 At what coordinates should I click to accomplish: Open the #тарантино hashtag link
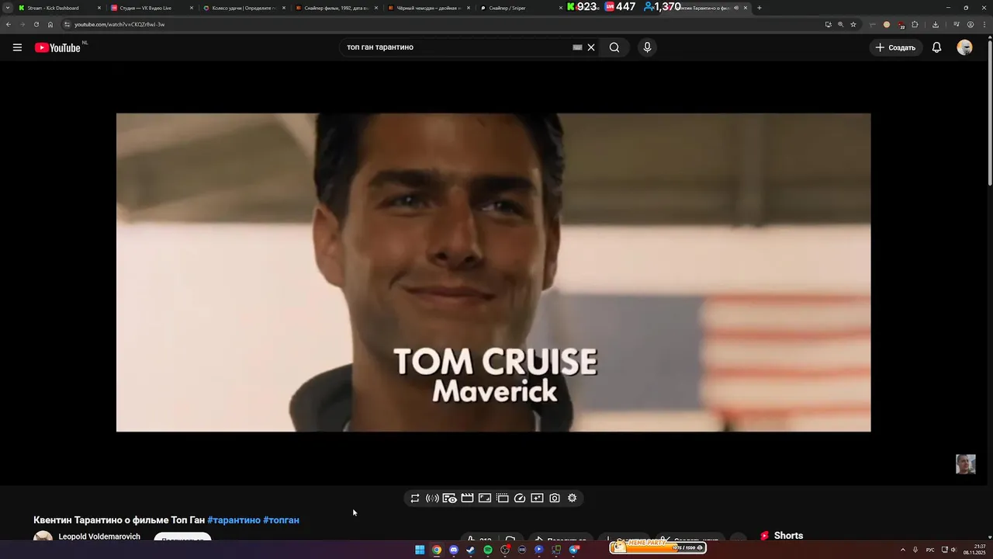pos(234,520)
